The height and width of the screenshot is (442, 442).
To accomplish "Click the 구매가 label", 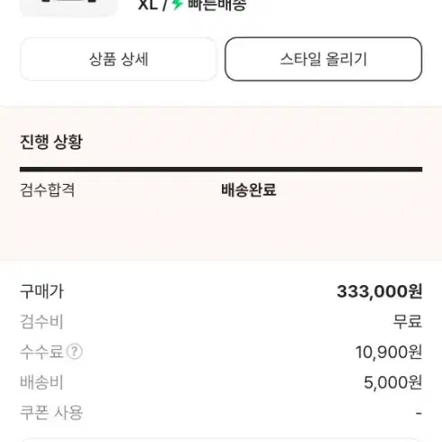I will point(41,291).
